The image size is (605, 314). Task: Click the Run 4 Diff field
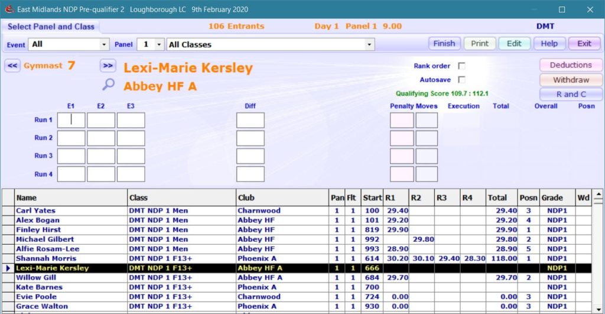251,174
